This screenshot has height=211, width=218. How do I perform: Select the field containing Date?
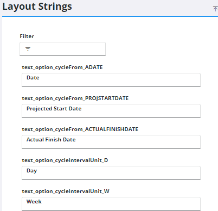[111, 80]
